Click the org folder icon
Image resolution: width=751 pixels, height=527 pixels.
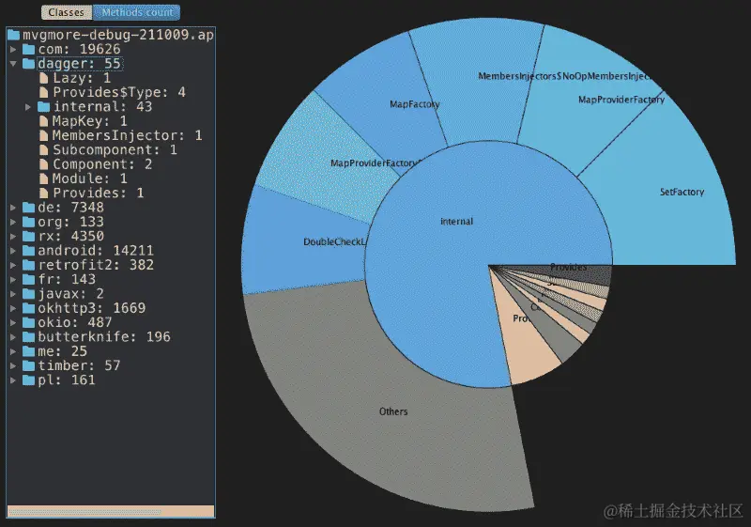point(29,222)
